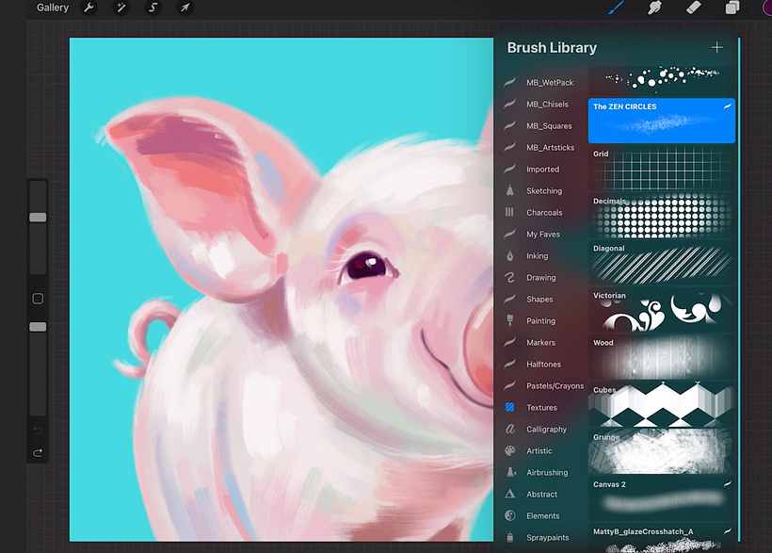Tap undo arrow in the sidebar
The image size is (772, 553).
coord(38,429)
